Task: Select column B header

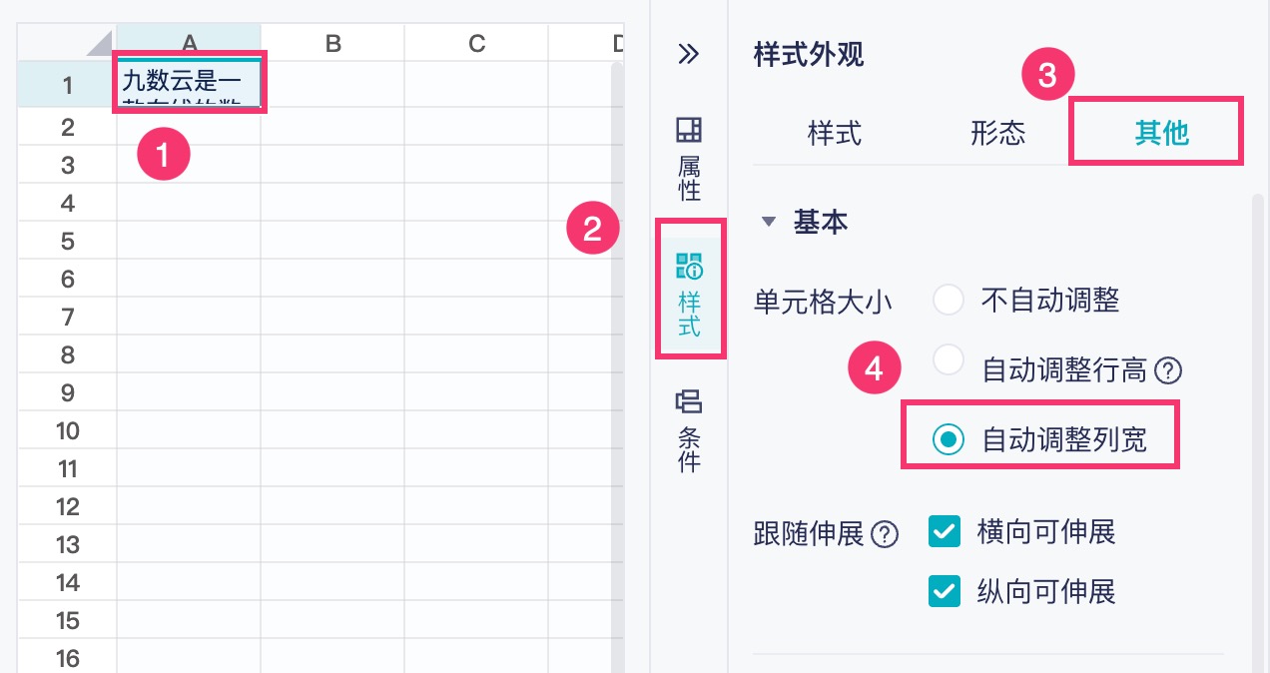Action: click(333, 43)
